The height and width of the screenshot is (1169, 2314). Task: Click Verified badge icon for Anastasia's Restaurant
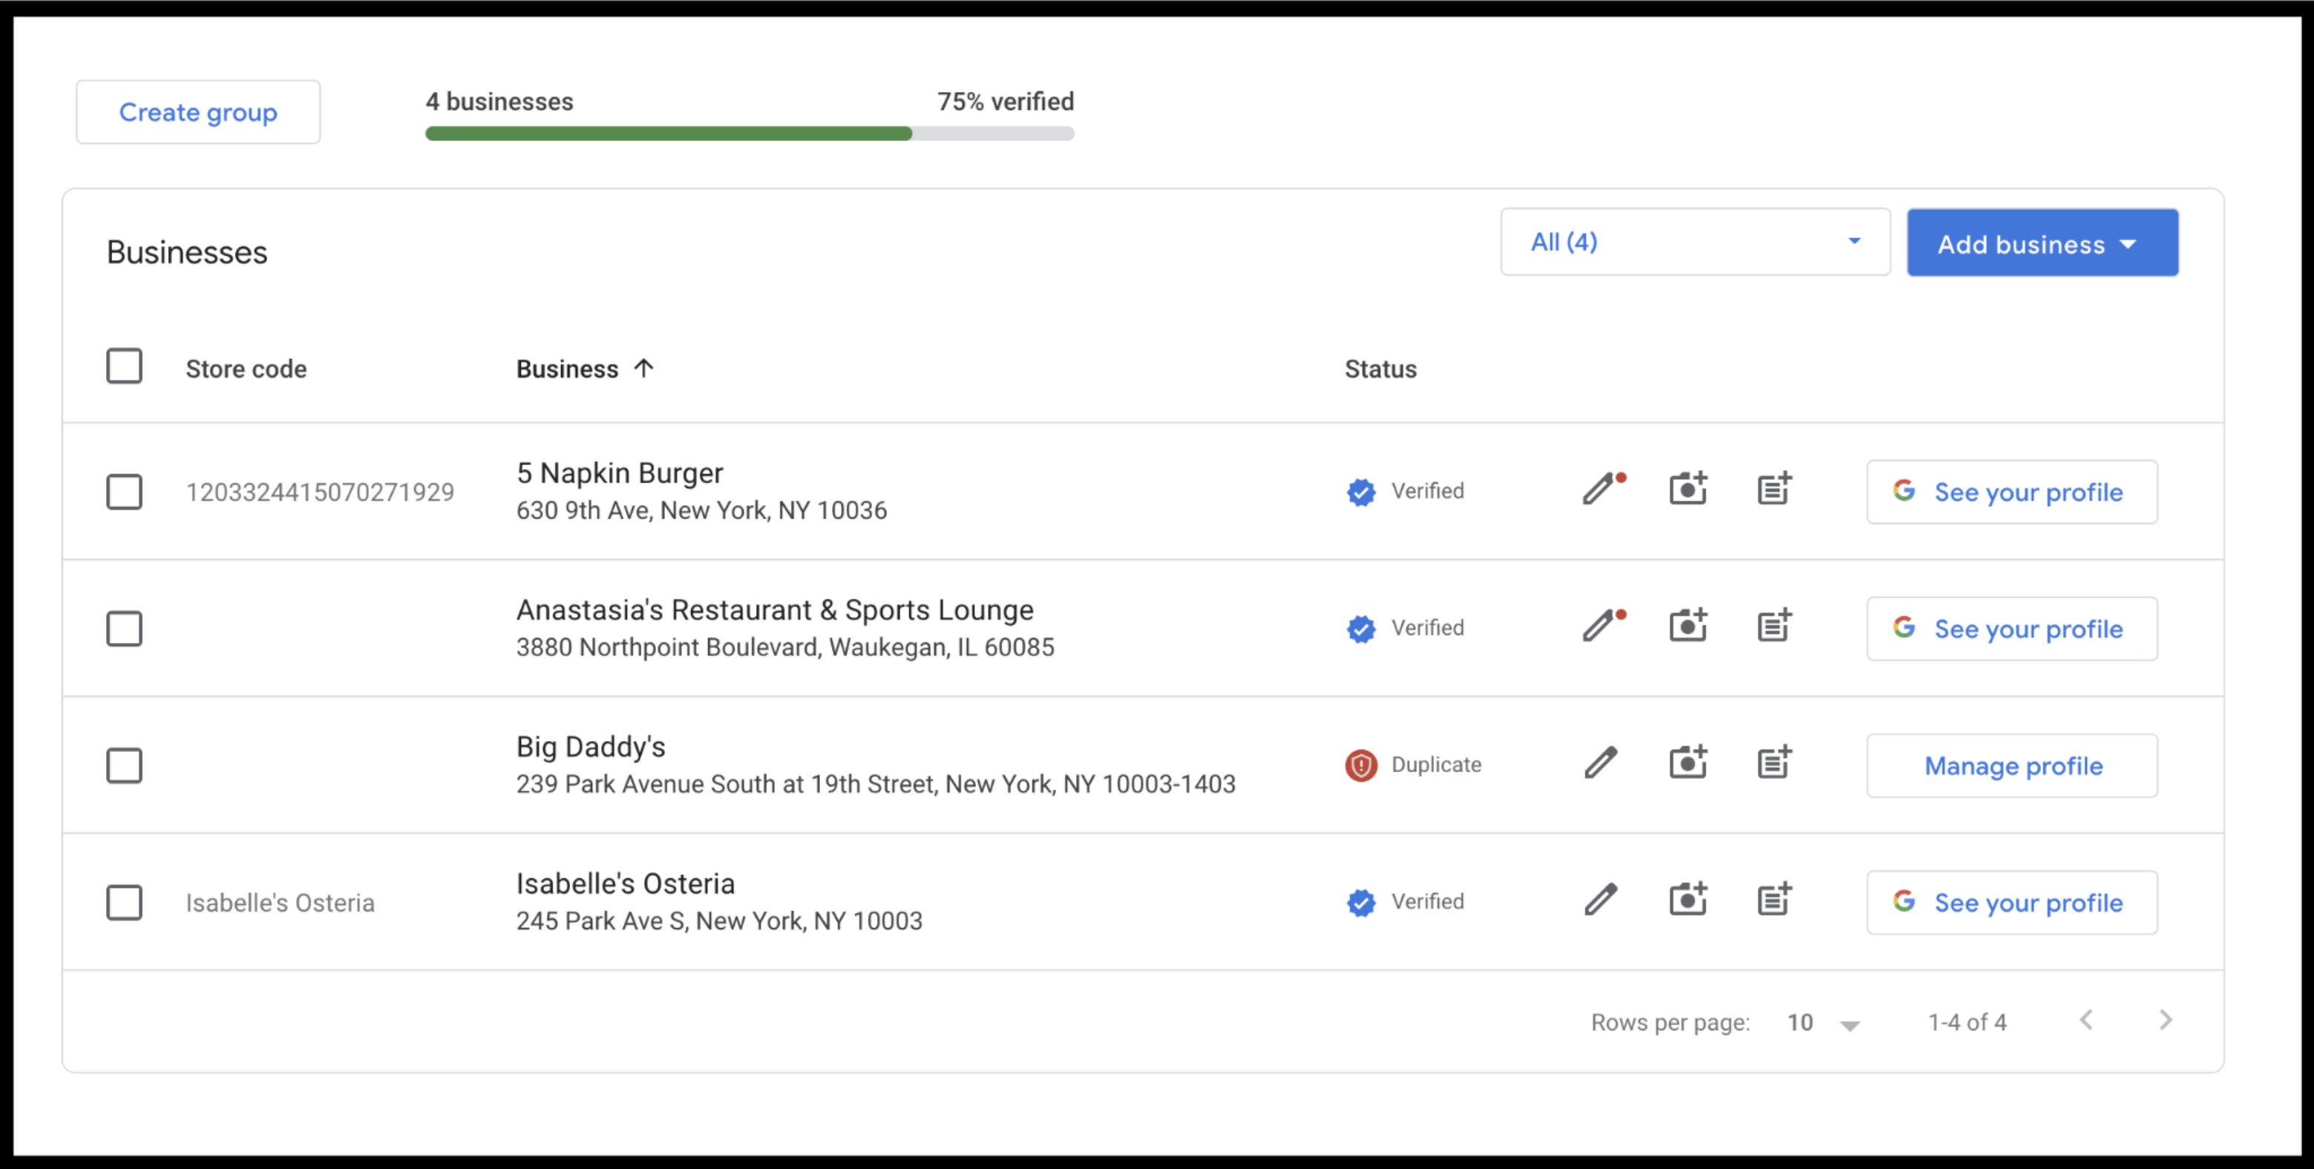pyautogui.click(x=1361, y=628)
